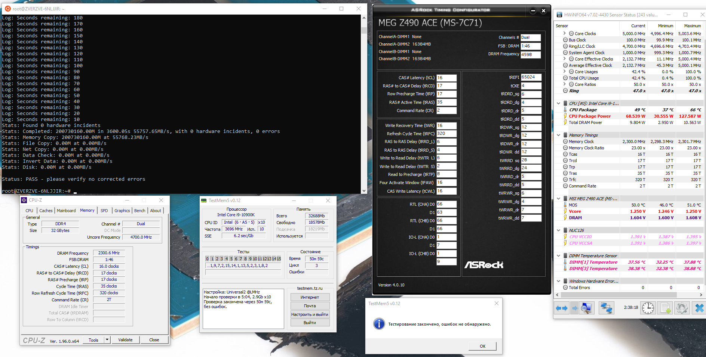Click the HWiNFO64 title bar app icon
Screen dimensions: 706x357
(x=559, y=15)
